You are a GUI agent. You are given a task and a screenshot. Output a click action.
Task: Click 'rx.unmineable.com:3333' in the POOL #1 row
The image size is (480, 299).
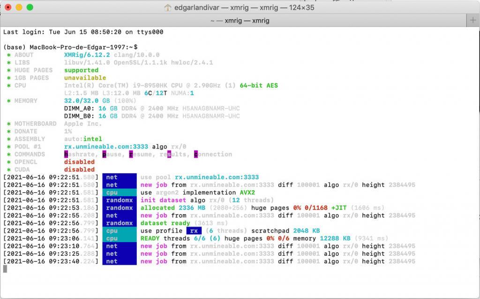click(106, 147)
